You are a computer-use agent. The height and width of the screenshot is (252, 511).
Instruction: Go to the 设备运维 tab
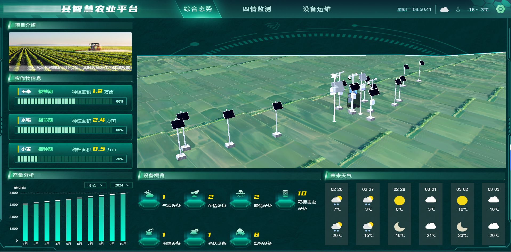317,9
